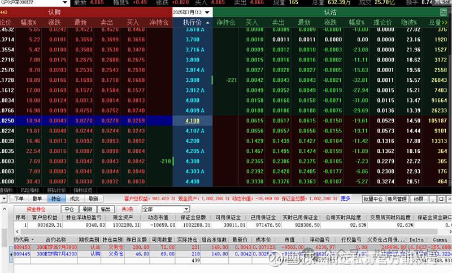Screen dimensions: 452x273
Task: Open the option chain settings grid icon
Action: click(x=444, y=12)
